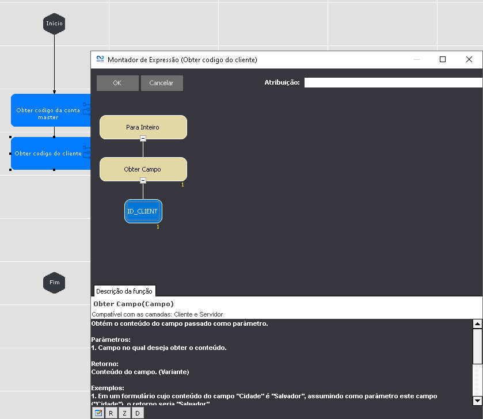Viewport: 483px width, 419px height.
Task: Click the edit note icon in bottom toolbar
Action: point(98,413)
